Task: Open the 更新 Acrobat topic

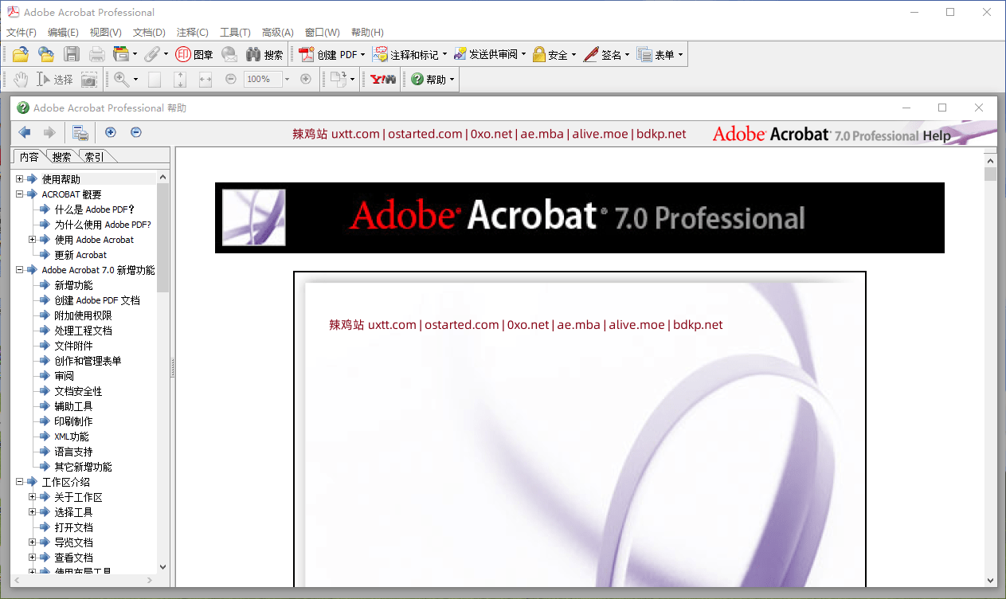Action: coord(80,255)
